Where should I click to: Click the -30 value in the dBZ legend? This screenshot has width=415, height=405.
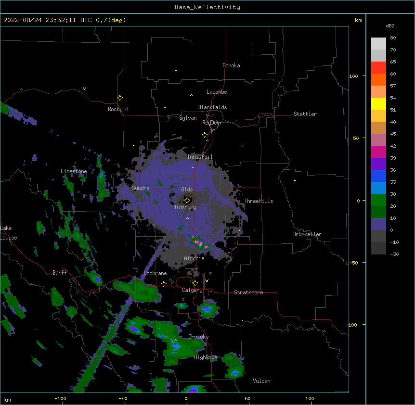pos(394,254)
